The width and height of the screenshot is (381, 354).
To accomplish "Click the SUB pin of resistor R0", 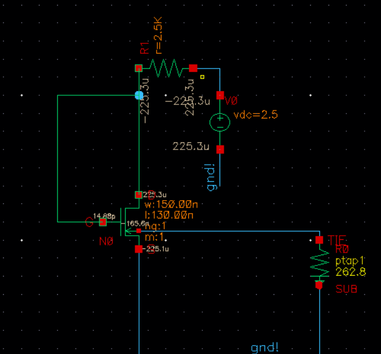I will click(x=319, y=285).
